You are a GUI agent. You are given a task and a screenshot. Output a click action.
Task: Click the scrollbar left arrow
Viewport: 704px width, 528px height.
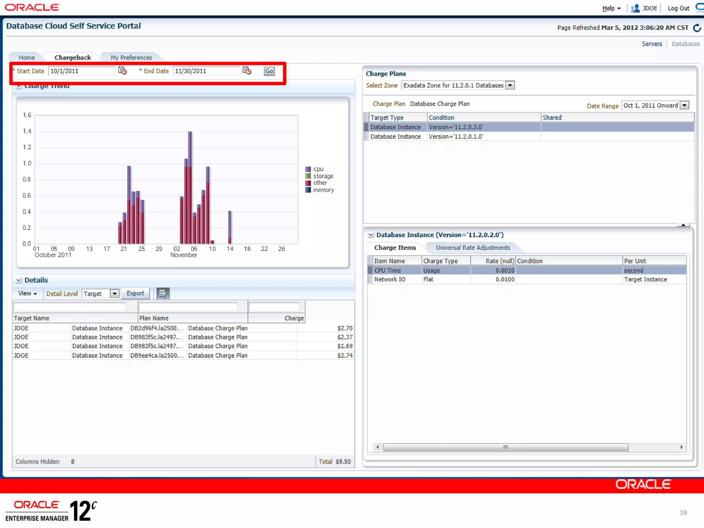pos(378,447)
